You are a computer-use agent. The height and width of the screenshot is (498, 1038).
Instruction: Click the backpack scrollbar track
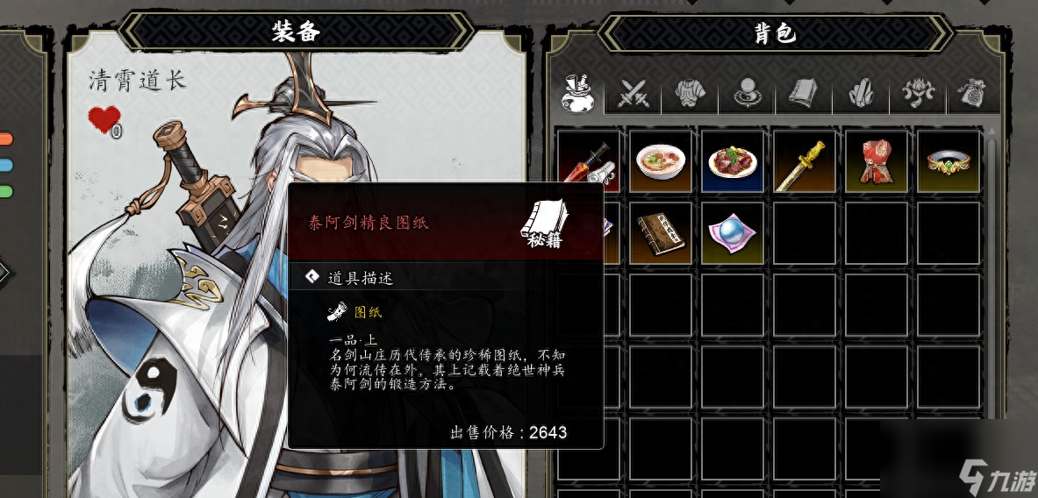pyautogui.click(x=991, y=311)
